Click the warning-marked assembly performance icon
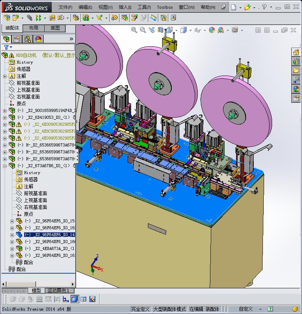Screen dimensions: 302x314 pyautogui.click(x=163, y=18)
